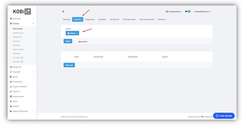Click the hamburger menu icon in header
The width and height of the screenshot is (242, 126).
[63, 12]
